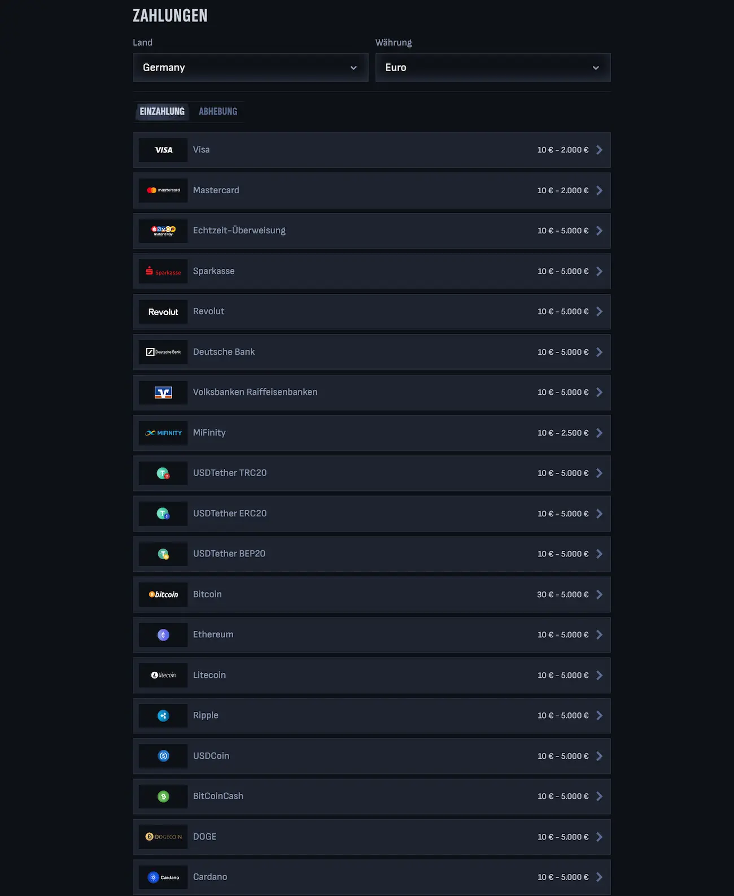Select the bitcoin logo icon
The width and height of the screenshot is (734, 896).
click(163, 594)
